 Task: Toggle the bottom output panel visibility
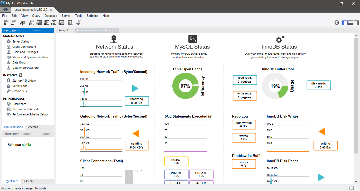point(351,23)
